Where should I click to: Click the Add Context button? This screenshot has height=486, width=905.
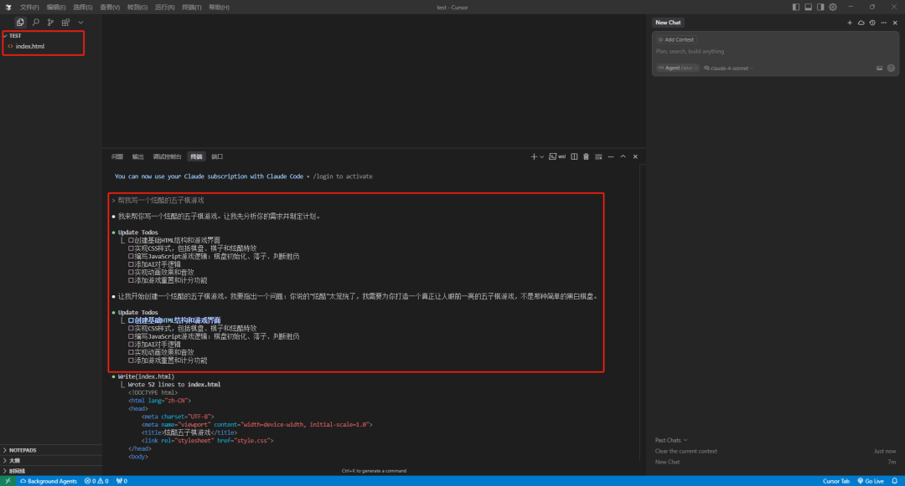pyautogui.click(x=675, y=39)
